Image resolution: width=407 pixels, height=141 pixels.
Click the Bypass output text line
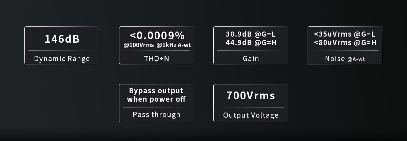[156, 91]
